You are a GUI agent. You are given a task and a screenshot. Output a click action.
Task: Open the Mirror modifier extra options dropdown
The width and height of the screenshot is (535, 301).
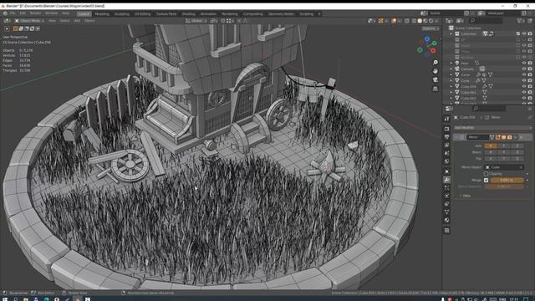click(x=515, y=137)
